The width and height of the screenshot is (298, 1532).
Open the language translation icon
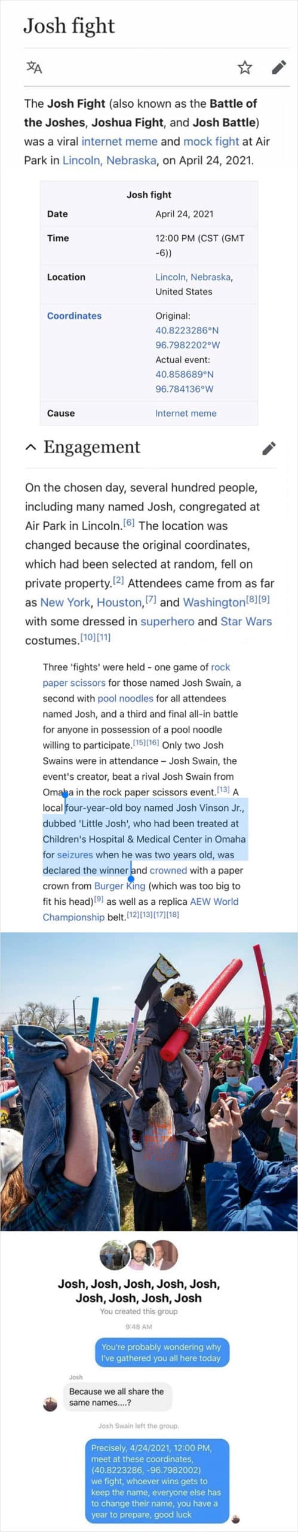(34, 67)
